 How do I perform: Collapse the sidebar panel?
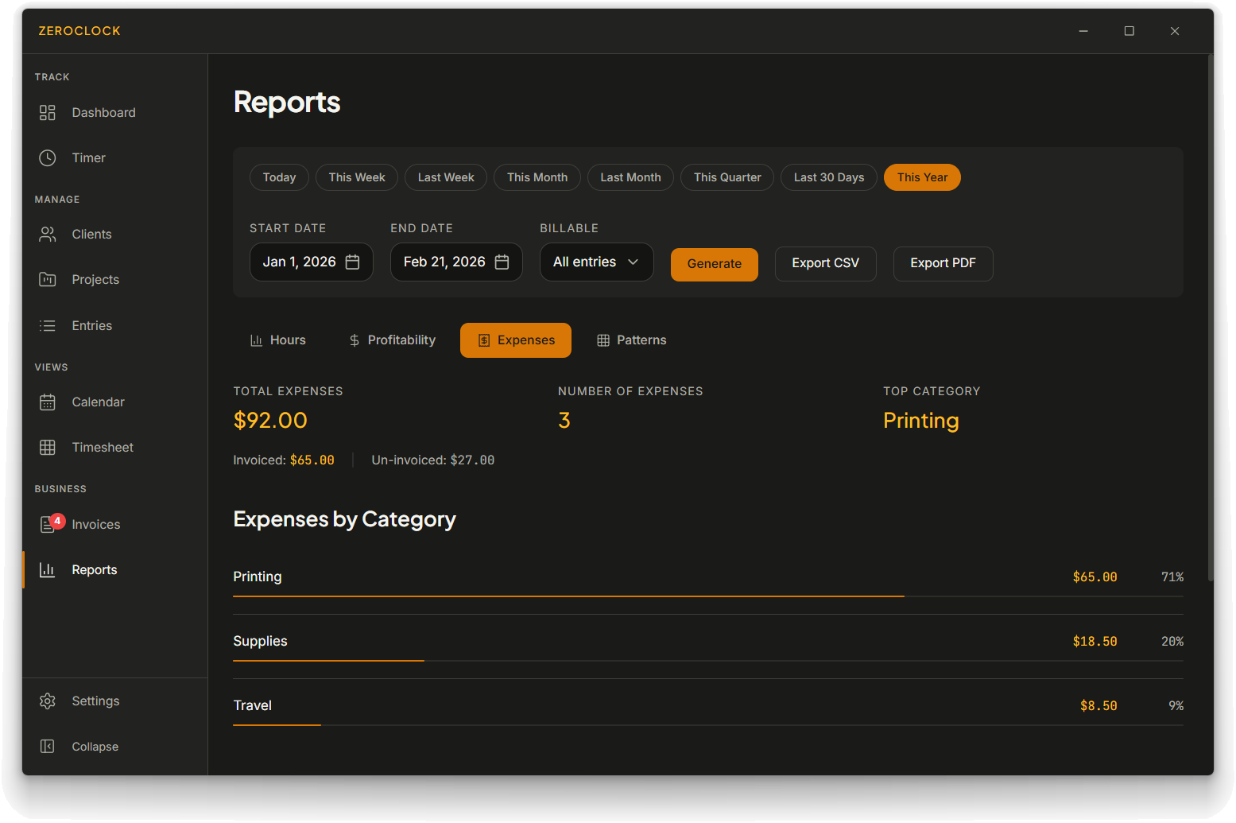coord(48,747)
